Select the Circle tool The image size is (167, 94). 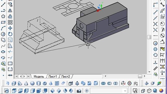[3, 34]
